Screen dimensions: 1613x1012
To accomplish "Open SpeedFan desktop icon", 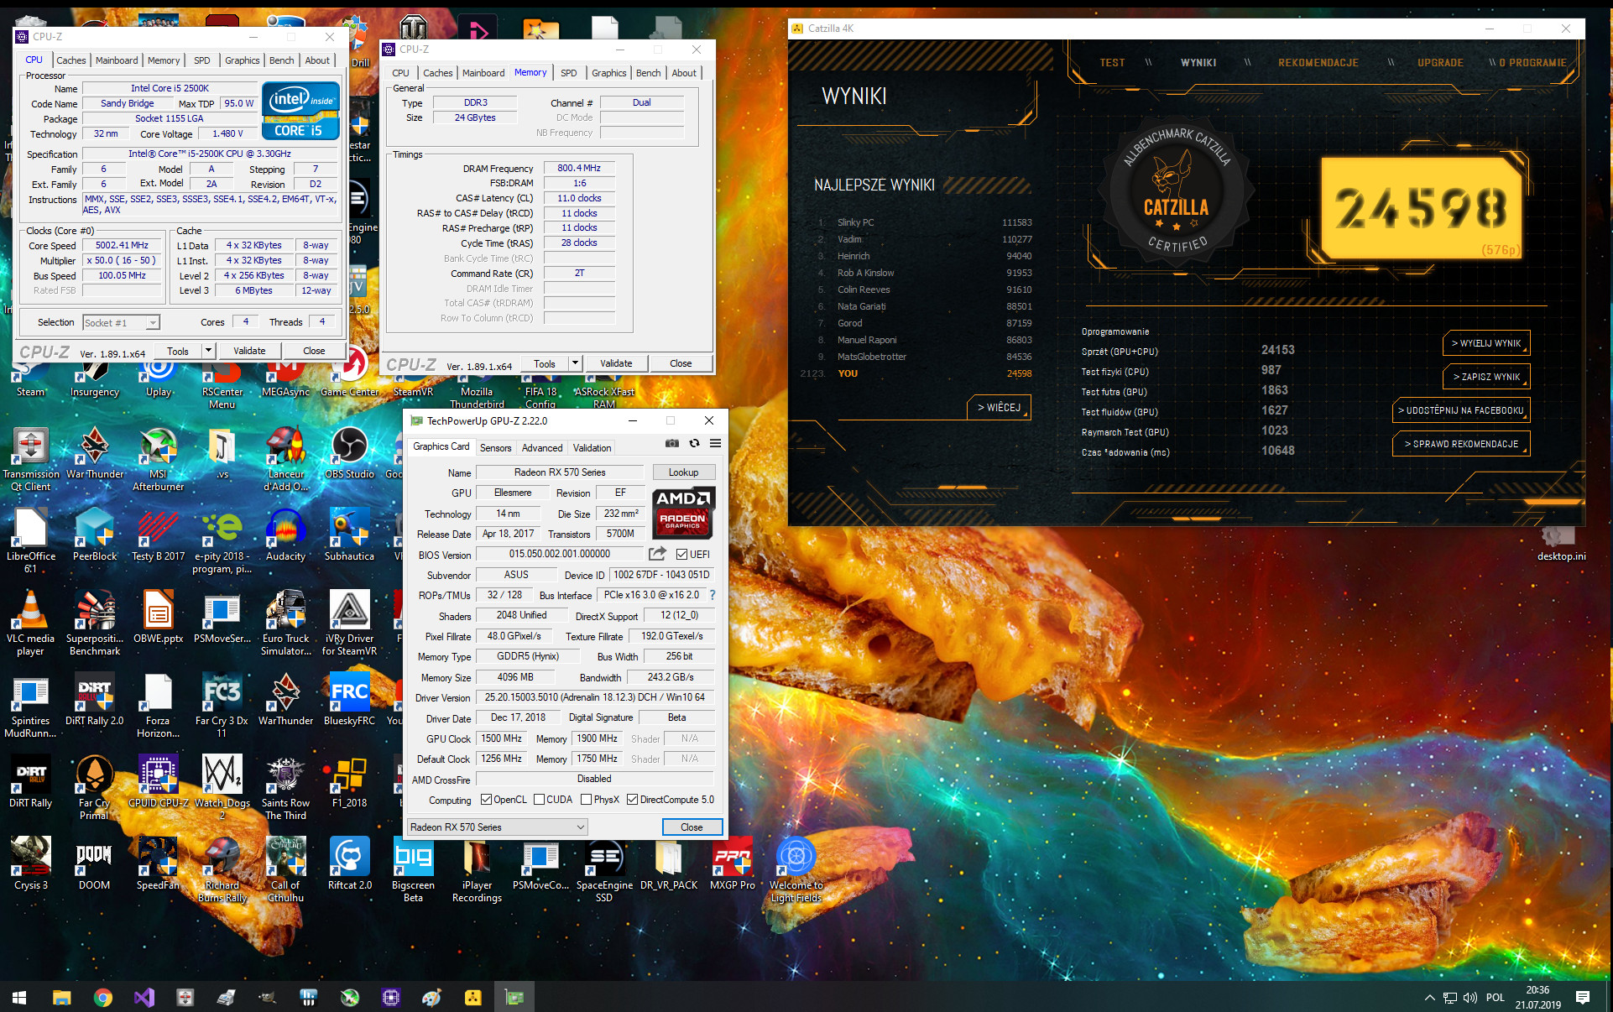I will click(158, 864).
